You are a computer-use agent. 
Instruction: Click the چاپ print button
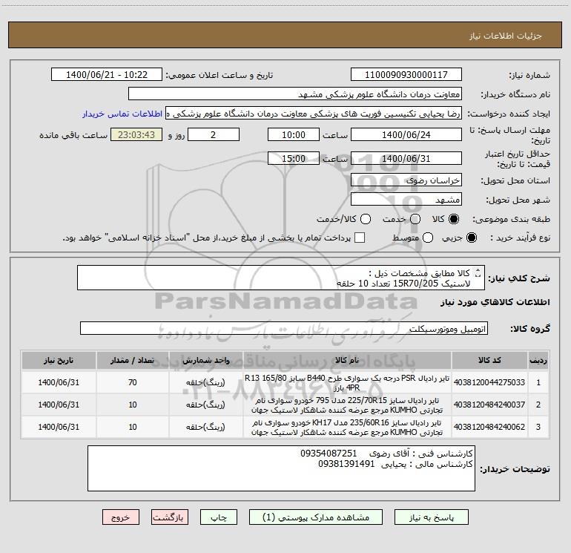click(x=219, y=517)
